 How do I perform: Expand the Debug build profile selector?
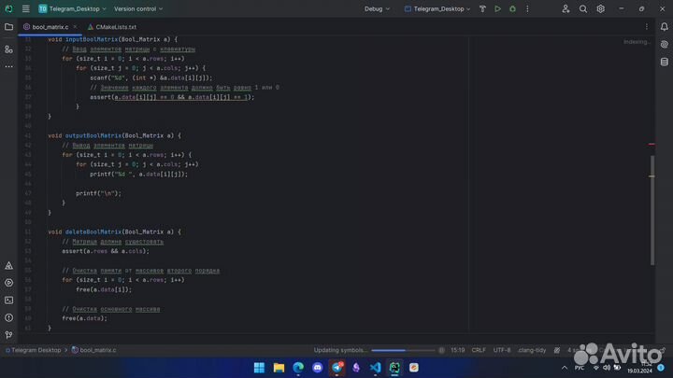tap(377, 8)
